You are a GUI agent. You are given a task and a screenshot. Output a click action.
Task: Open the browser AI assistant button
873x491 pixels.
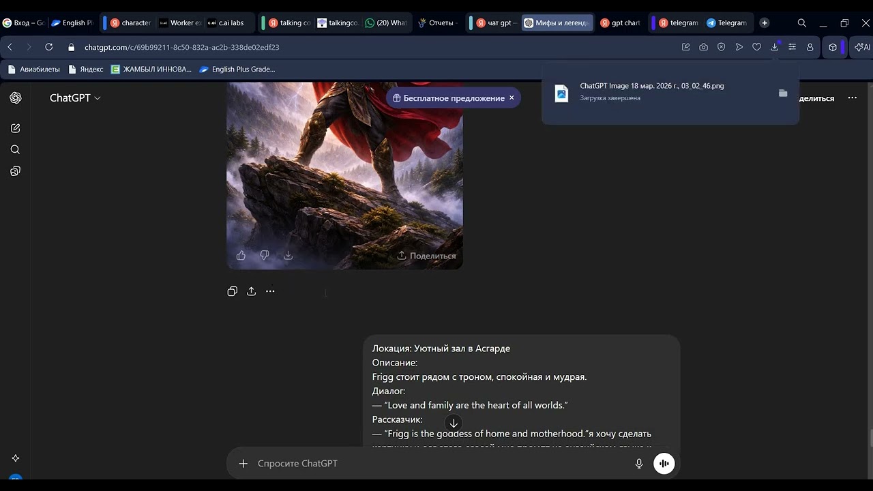pos(863,47)
